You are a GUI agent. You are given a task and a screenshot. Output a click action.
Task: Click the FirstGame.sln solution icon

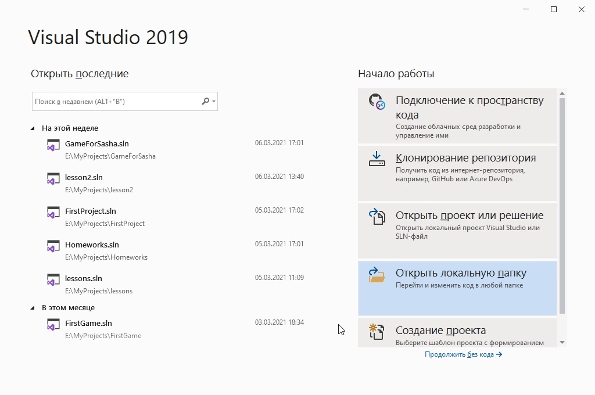pos(53,325)
